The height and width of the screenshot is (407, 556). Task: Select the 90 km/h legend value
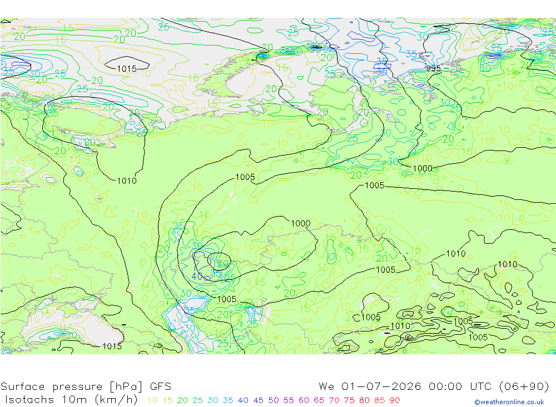click(395, 400)
